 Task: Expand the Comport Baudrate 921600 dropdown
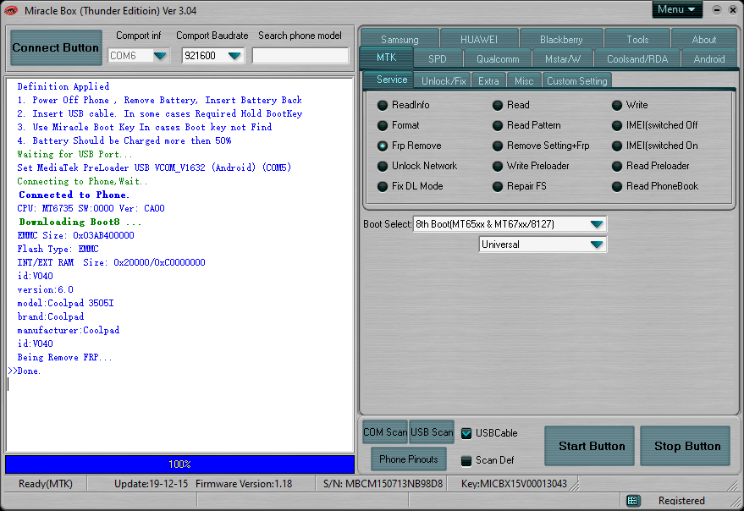pyautogui.click(x=234, y=56)
